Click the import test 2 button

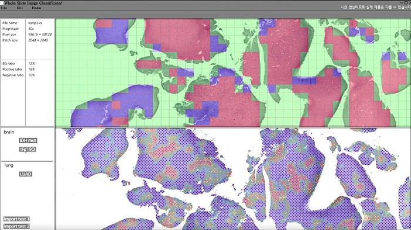coord(16,226)
